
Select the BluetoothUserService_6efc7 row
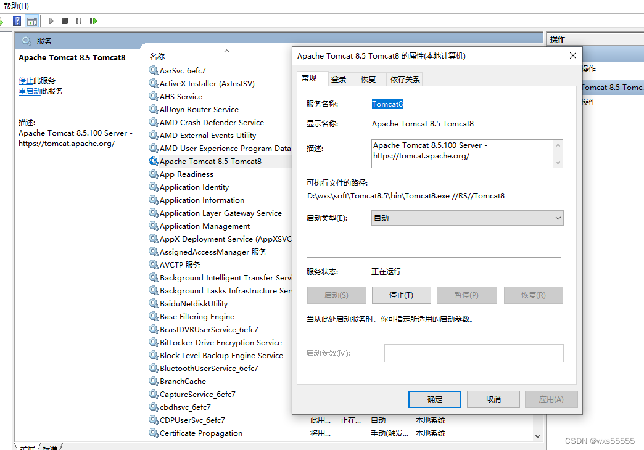(220, 368)
